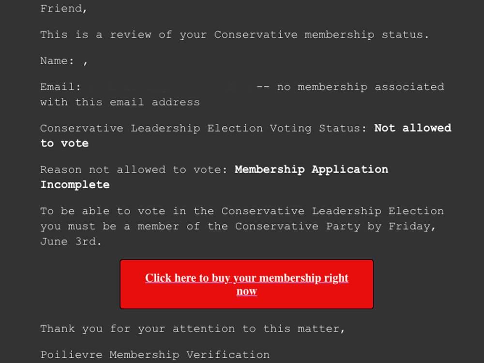The image size is (484, 363).
Task: Click 'with this email address' line
Action: pos(120,102)
